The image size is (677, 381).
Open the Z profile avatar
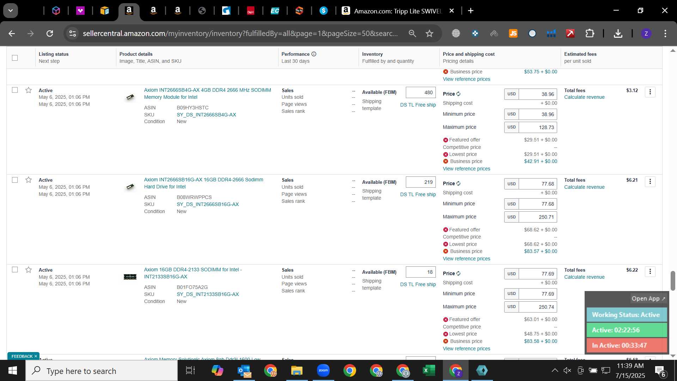pyautogui.click(x=646, y=34)
